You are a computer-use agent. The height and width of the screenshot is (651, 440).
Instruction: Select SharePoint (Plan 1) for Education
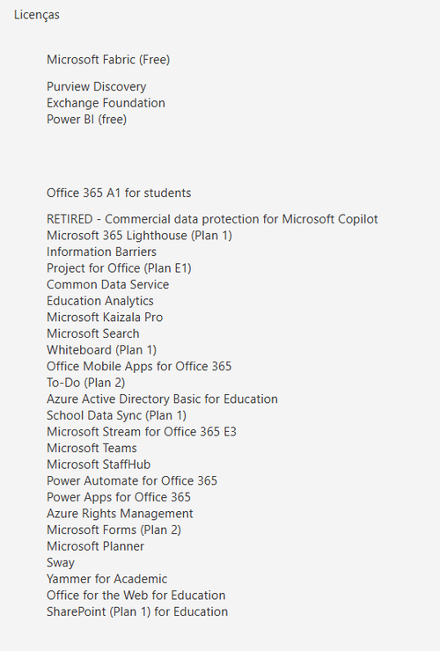[x=137, y=612]
